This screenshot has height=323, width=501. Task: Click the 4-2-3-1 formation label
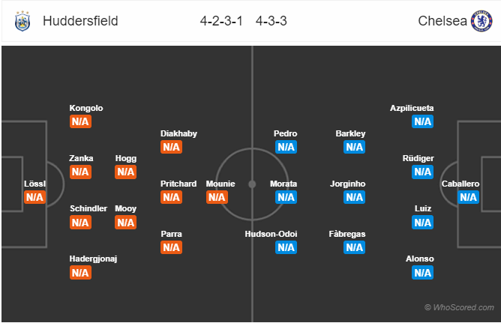click(220, 21)
